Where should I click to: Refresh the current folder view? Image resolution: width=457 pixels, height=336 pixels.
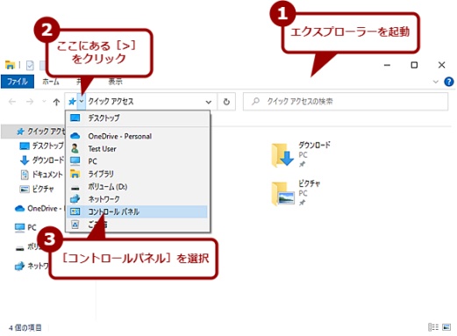(226, 102)
